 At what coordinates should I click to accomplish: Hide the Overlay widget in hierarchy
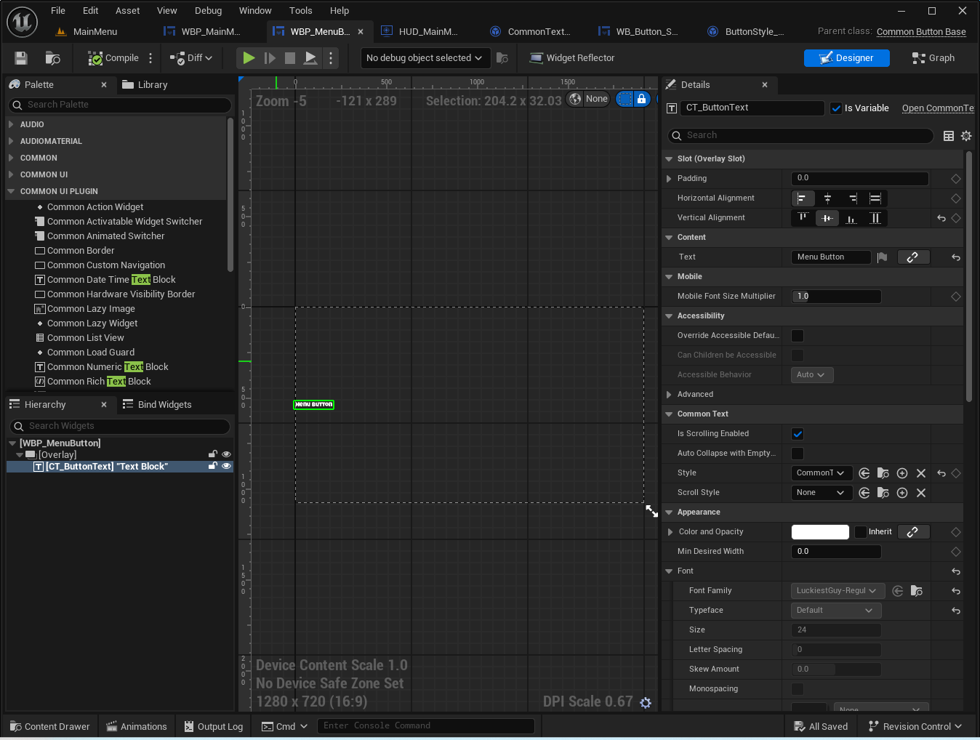point(226,454)
